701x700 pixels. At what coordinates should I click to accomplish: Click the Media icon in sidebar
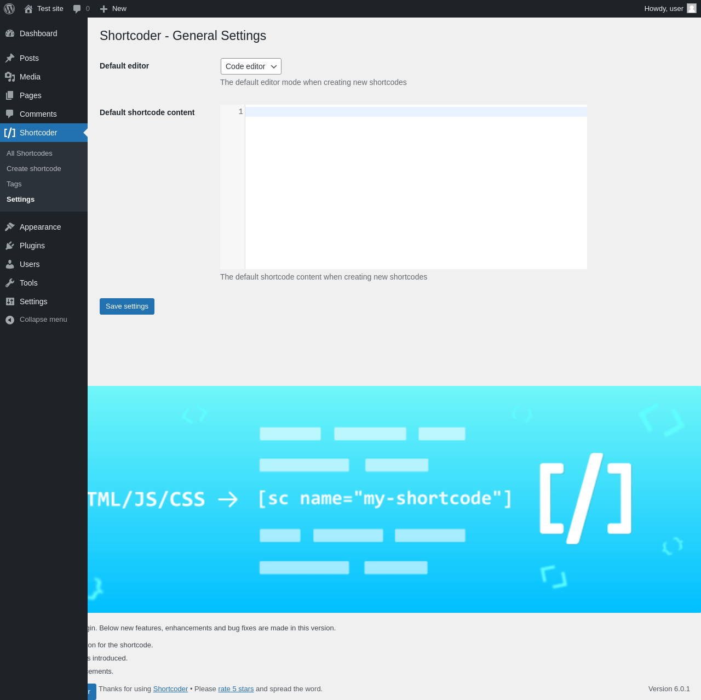pyautogui.click(x=10, y=77)
